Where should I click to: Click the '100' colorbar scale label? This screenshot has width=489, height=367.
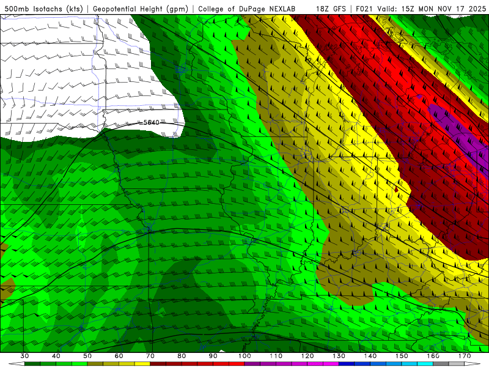(245, 356)
